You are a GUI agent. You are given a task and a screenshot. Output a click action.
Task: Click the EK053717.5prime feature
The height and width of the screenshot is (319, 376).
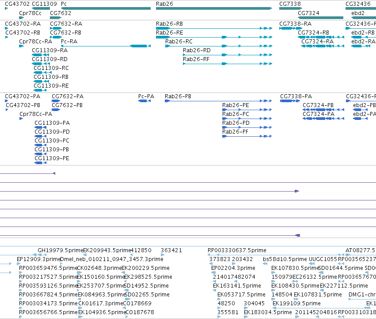241,295
